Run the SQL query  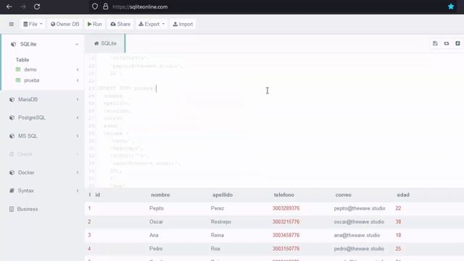(95, 24)
